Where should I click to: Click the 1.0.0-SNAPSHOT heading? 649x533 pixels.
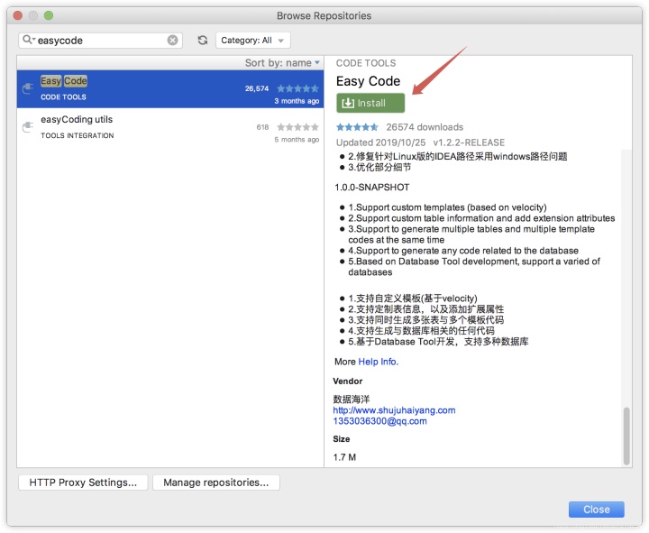(372, 188)
